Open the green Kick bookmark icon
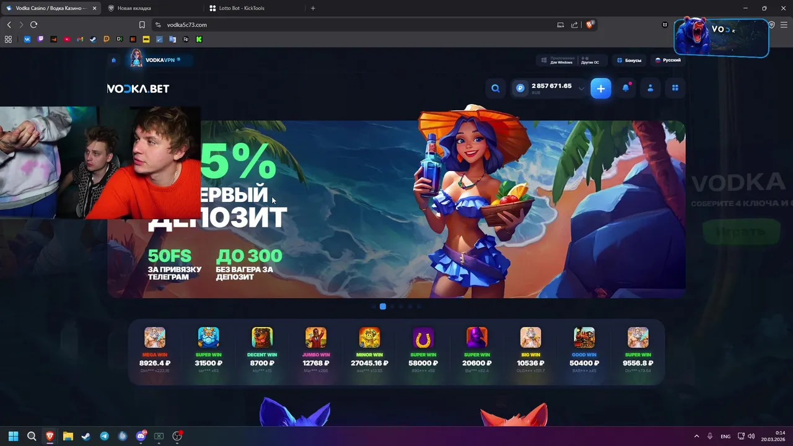The height and width of the screenshot is (446, 793). click(199, 39)
